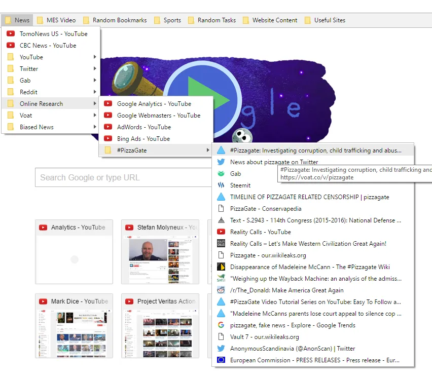Click folder icon beside #PizzaGate
Screen dimensions: 432x377
[108, 150]
